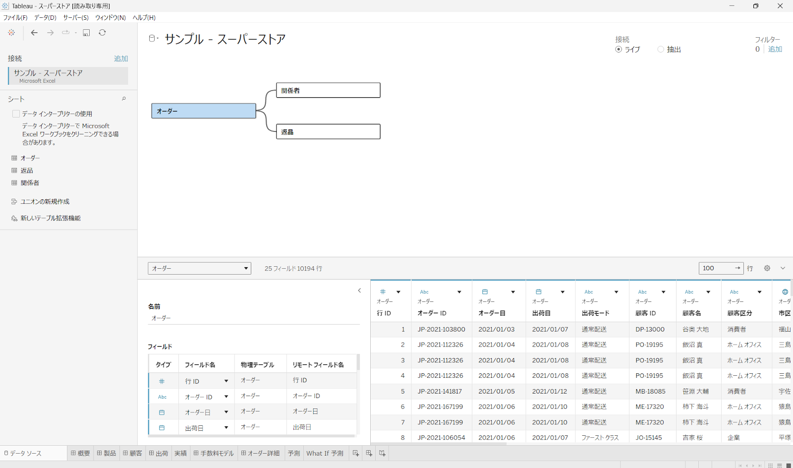Collapse the field metadata panel with the chevron
This screenshot has height=468, width=793.
pyautogui.click(x=359, y=291)
